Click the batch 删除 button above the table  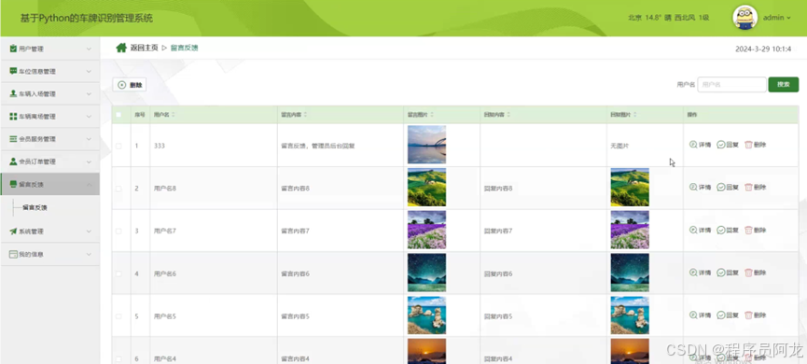coord(130,85)
